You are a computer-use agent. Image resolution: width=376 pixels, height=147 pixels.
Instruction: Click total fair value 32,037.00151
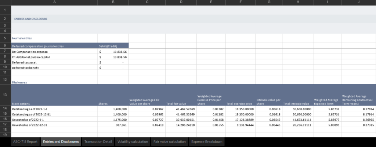(x=181, y=120)
